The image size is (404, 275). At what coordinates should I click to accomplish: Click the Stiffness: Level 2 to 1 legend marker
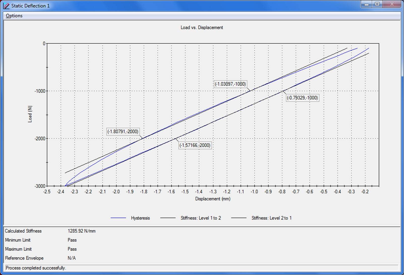pyautogui.click(x=238, y=218)
